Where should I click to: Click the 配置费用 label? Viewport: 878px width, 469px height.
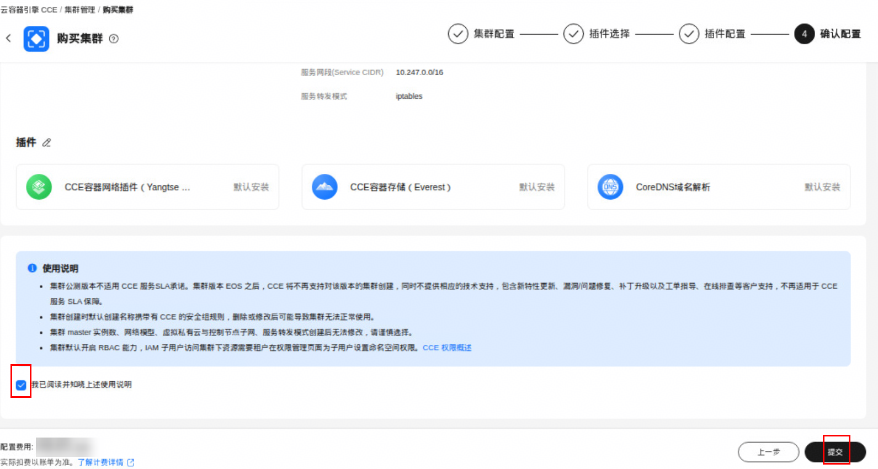(17, 447)
